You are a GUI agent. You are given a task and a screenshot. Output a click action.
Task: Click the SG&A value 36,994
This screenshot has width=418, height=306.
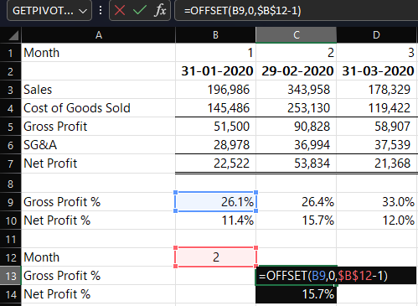[296, 145]
